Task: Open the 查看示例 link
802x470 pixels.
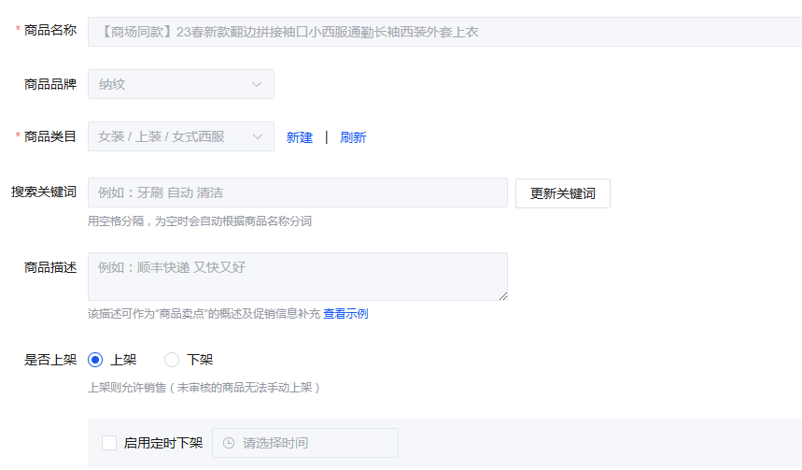Action: tap(345, 314)
